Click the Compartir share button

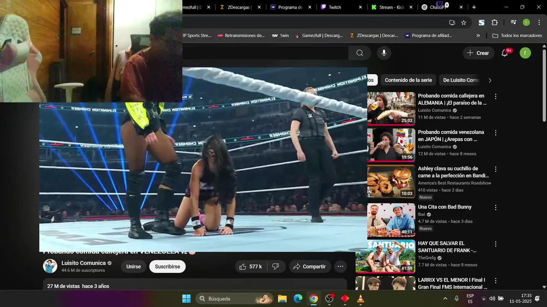(x=310, y=266)
